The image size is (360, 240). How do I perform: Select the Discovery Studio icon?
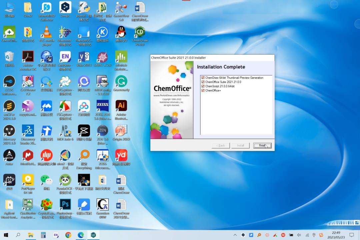[x=28, y=135]
